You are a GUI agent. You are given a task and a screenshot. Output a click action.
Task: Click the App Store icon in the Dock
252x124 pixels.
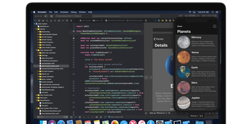pos(151,122)
